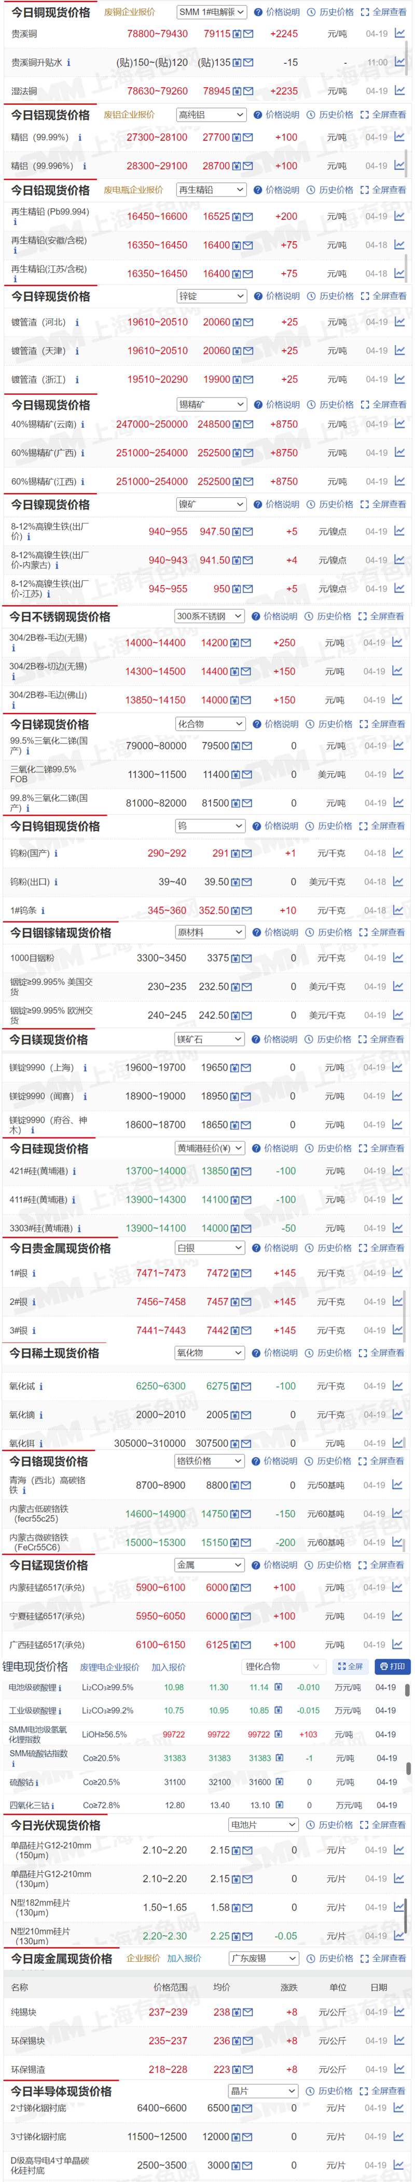
Task: Open chart icon for 纯锡块 row
Action: click(x=398, y=2012)
